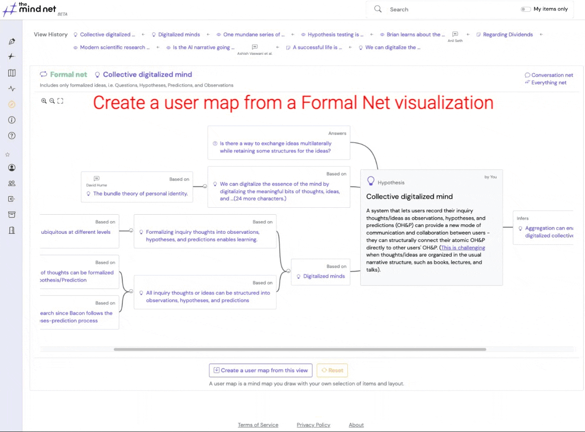The height and width of the screenshot is (432, 585).
Task: Collapse branch left of 'All inquiry thoughts' node
Action: point(131,291)
